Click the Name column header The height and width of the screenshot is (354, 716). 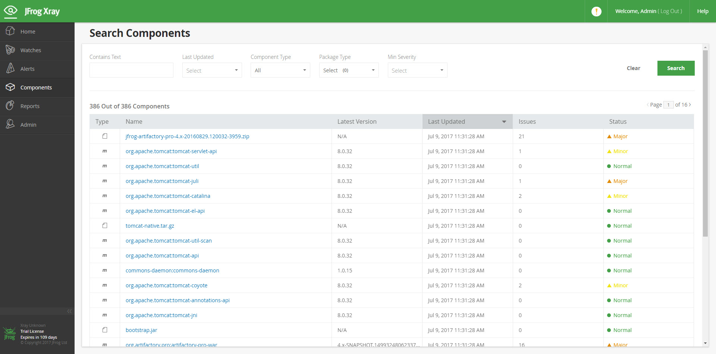click(134, 121)
